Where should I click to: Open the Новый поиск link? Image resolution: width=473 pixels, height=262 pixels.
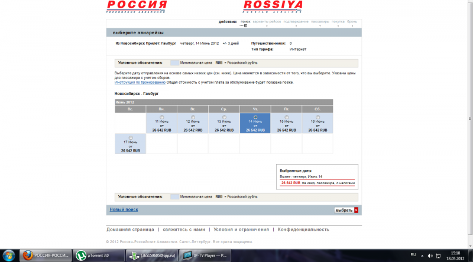tap(124, 209)
